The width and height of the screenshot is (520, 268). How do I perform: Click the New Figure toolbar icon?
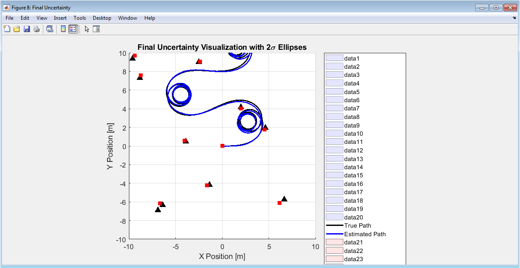7,29
